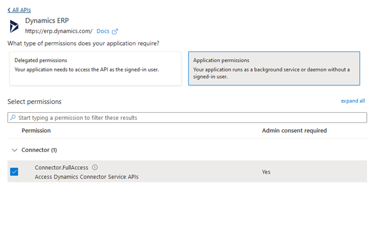Collapse the Connector (1) group chevron

pyautogui.click(x=14, y=150)
